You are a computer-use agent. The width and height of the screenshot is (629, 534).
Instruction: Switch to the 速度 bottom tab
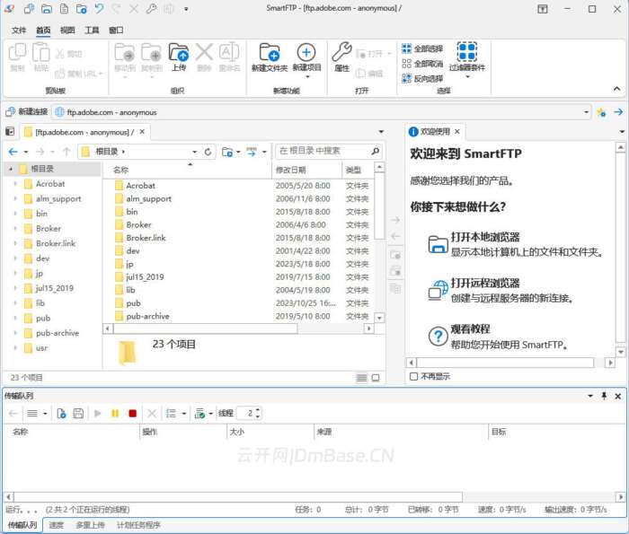(56, 525)
